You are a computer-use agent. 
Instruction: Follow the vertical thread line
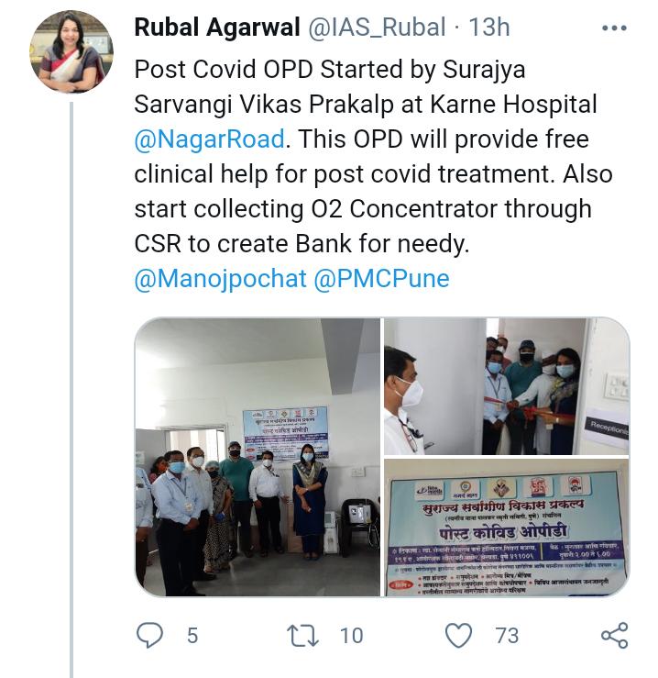(71, 390)
